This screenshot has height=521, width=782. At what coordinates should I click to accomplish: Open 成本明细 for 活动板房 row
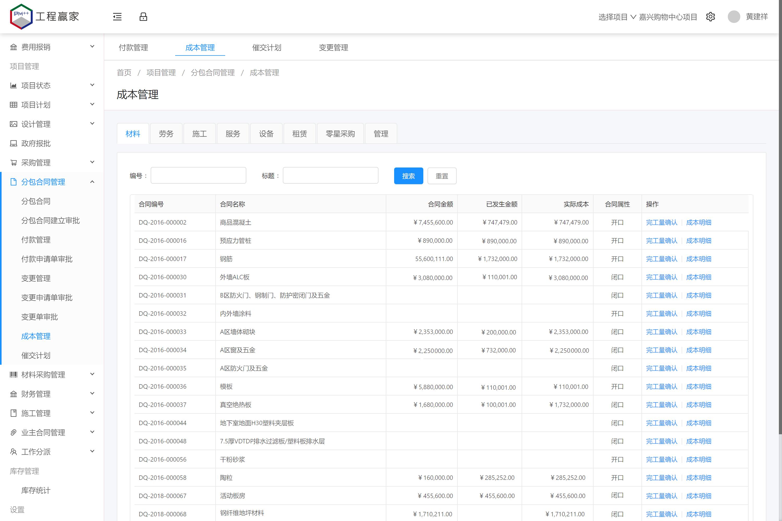[x=699, y=496]
